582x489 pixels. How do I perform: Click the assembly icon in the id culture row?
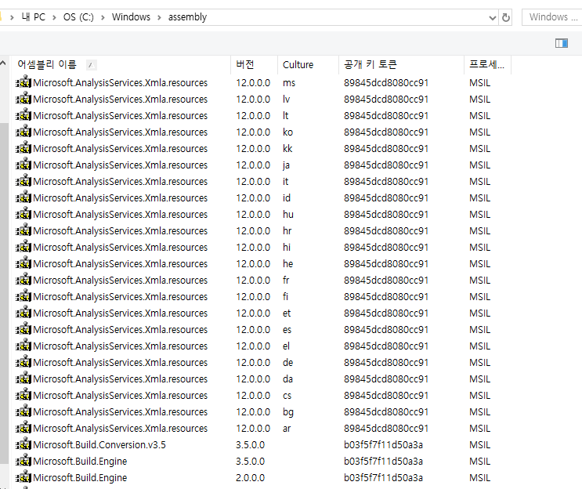23,197
